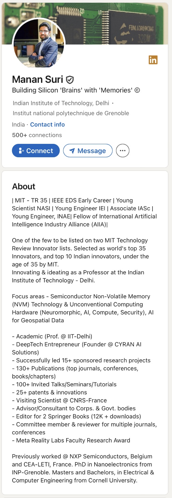Click the paper plane icon inside Message

72,151
